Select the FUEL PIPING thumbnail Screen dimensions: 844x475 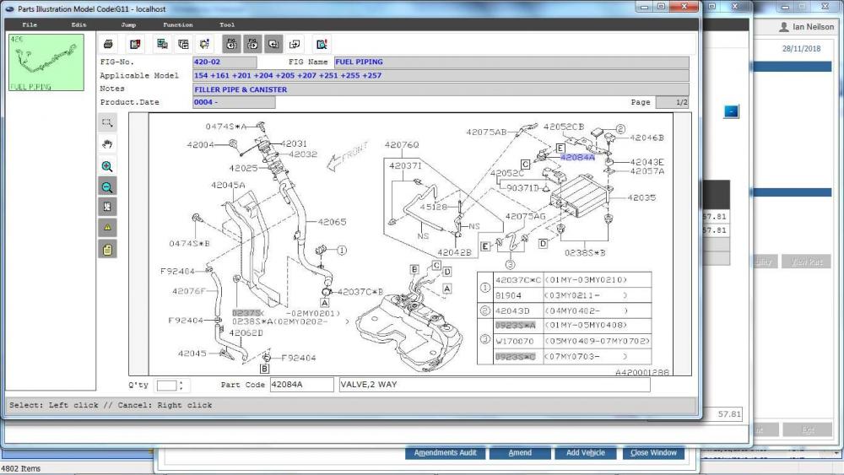pyautogui.click(x=46, y=62)
